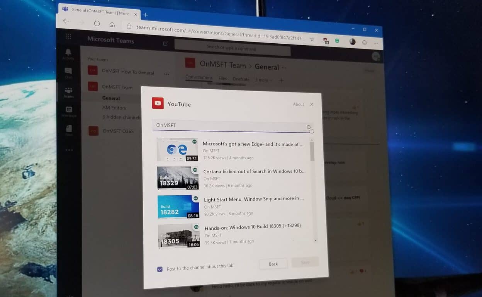Open the Activity feed in Teams rail
The width and height of the screenshot is (482, 297).
point(68,54)
